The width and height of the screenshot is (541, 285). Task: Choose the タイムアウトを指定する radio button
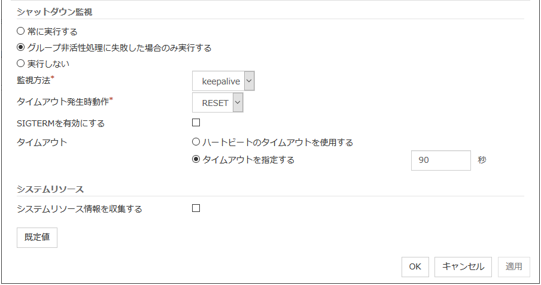[x=196, y=160]
